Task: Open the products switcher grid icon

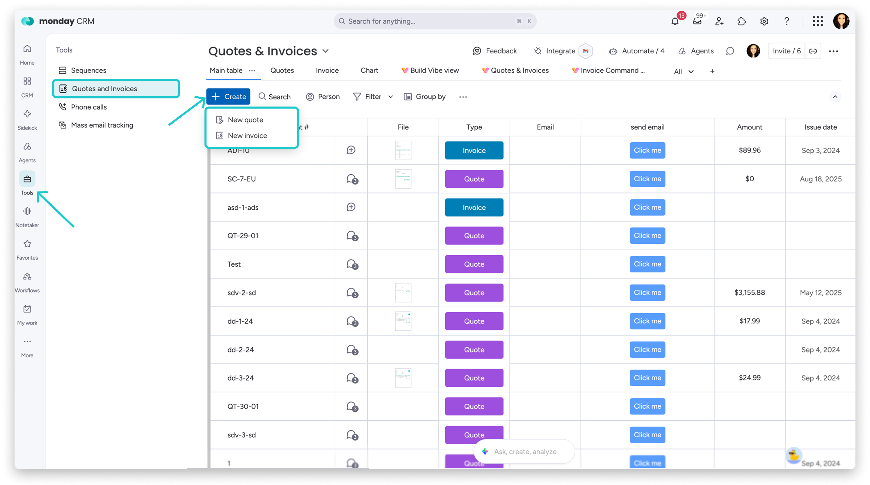Action: (818, 21)
